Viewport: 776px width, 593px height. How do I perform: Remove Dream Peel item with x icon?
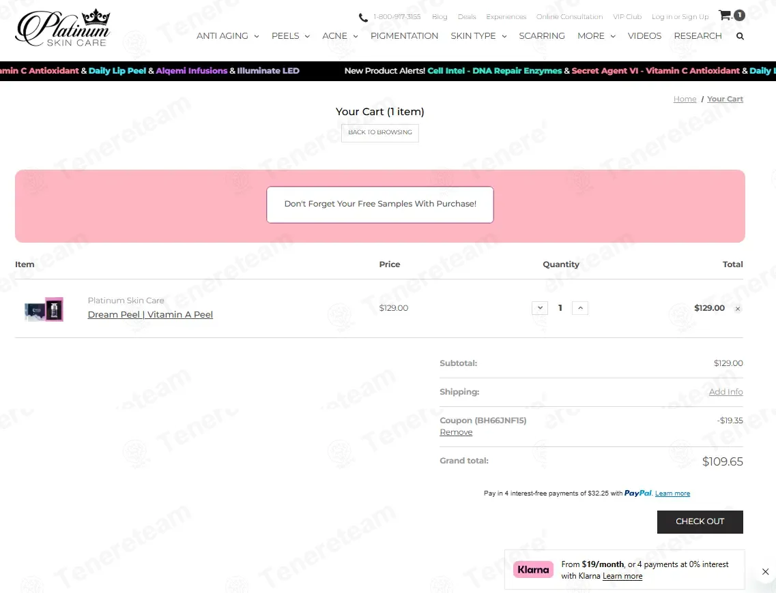coord(737,309)
